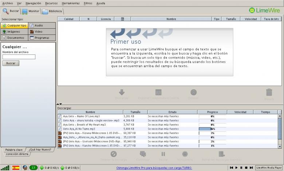The image size is (284, 171).
Task: Click the Buscar search button
Action: point(11,63)
